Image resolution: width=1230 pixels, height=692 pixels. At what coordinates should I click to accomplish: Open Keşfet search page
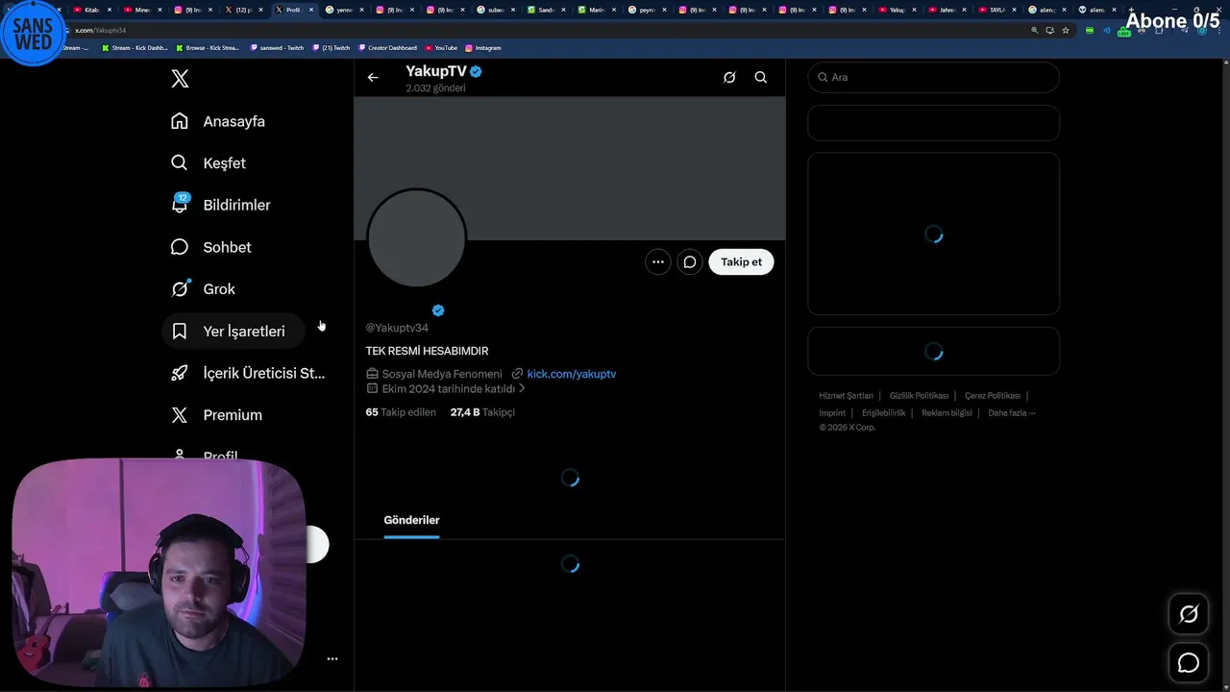click(x=209, y=163)
